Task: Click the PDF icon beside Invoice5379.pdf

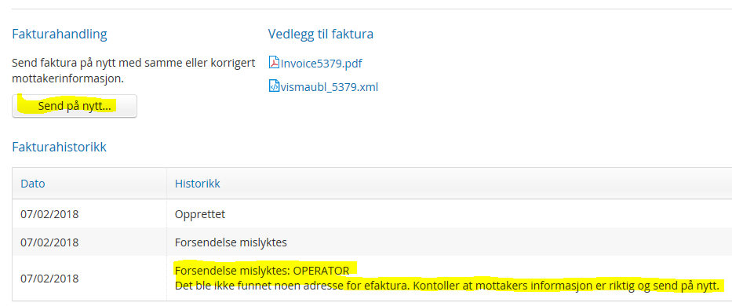Action: 274,63
